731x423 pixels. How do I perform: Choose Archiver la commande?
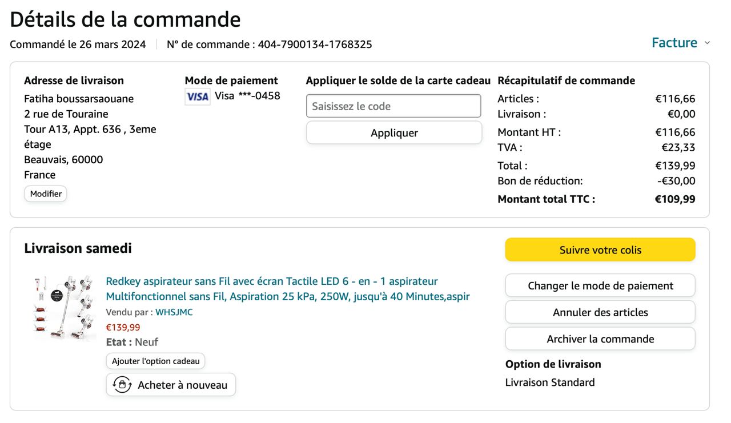[x=600, y=339]
